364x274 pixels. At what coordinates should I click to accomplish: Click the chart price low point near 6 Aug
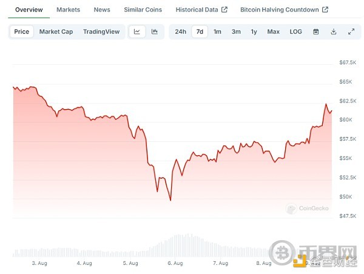[x=170, y=200]
